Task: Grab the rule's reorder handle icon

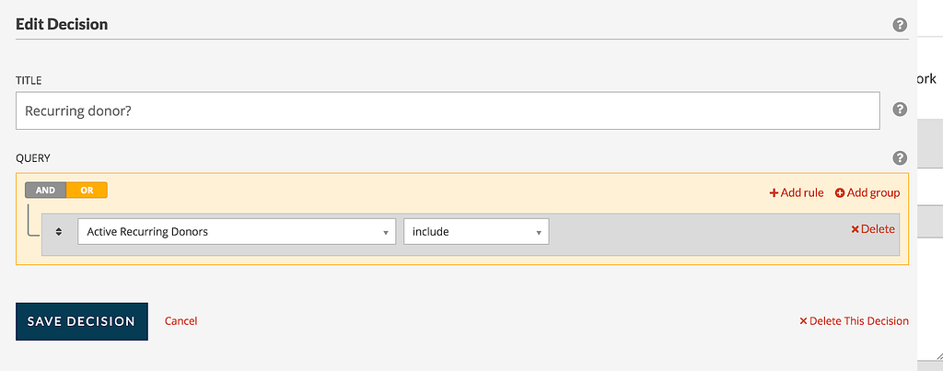Action: coord(59,232)
